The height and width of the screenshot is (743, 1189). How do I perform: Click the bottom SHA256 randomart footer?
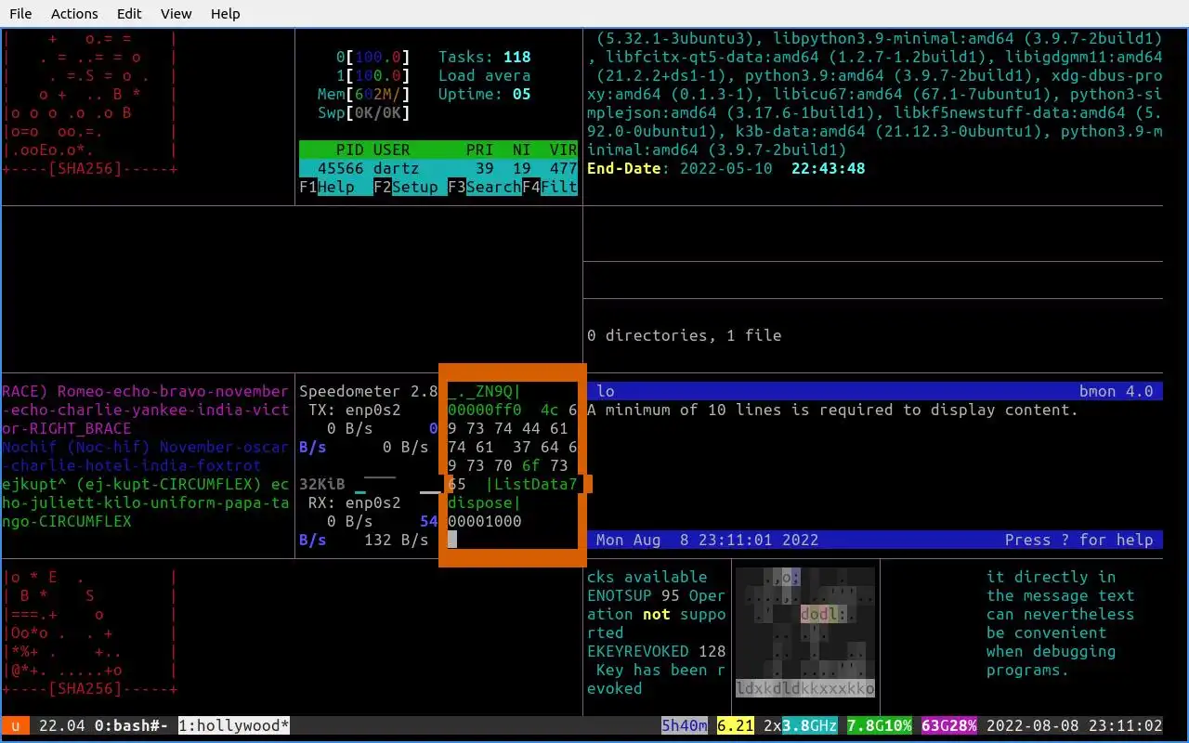[90, 688]
